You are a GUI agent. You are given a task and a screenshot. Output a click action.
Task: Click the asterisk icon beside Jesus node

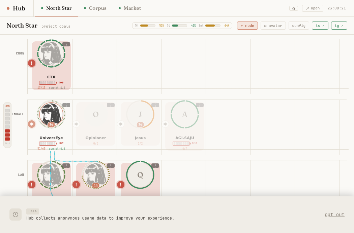pyautogui.click(x=121, y=124)
